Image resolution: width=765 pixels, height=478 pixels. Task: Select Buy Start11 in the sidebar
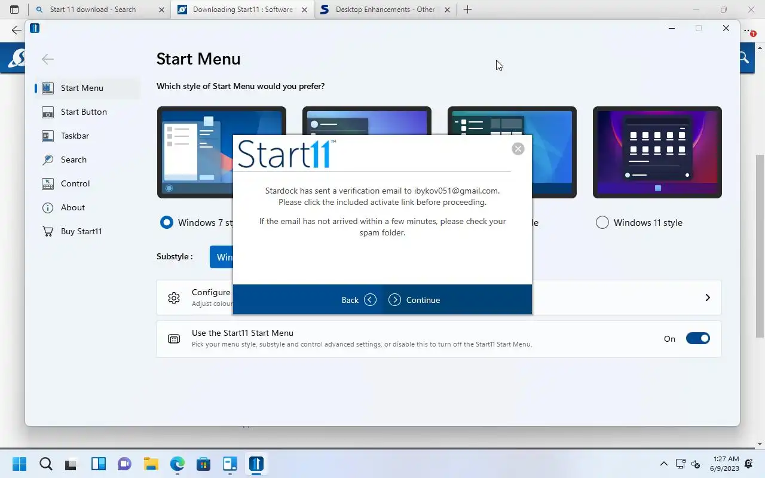[x=87, y=231]
